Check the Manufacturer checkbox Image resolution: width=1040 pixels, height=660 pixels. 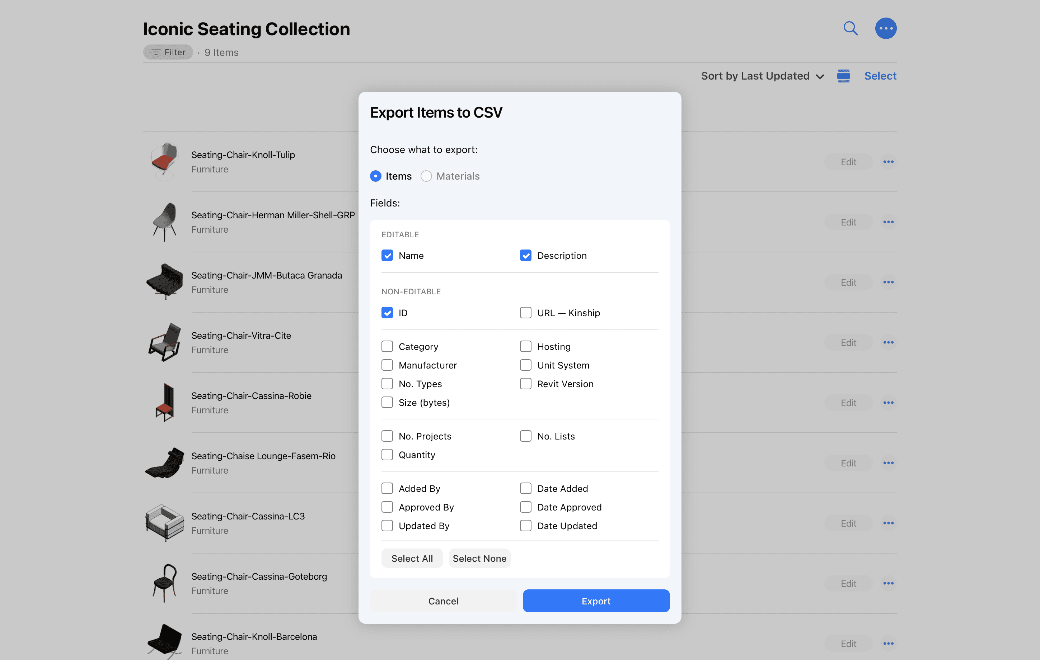[x=388, y=365]
